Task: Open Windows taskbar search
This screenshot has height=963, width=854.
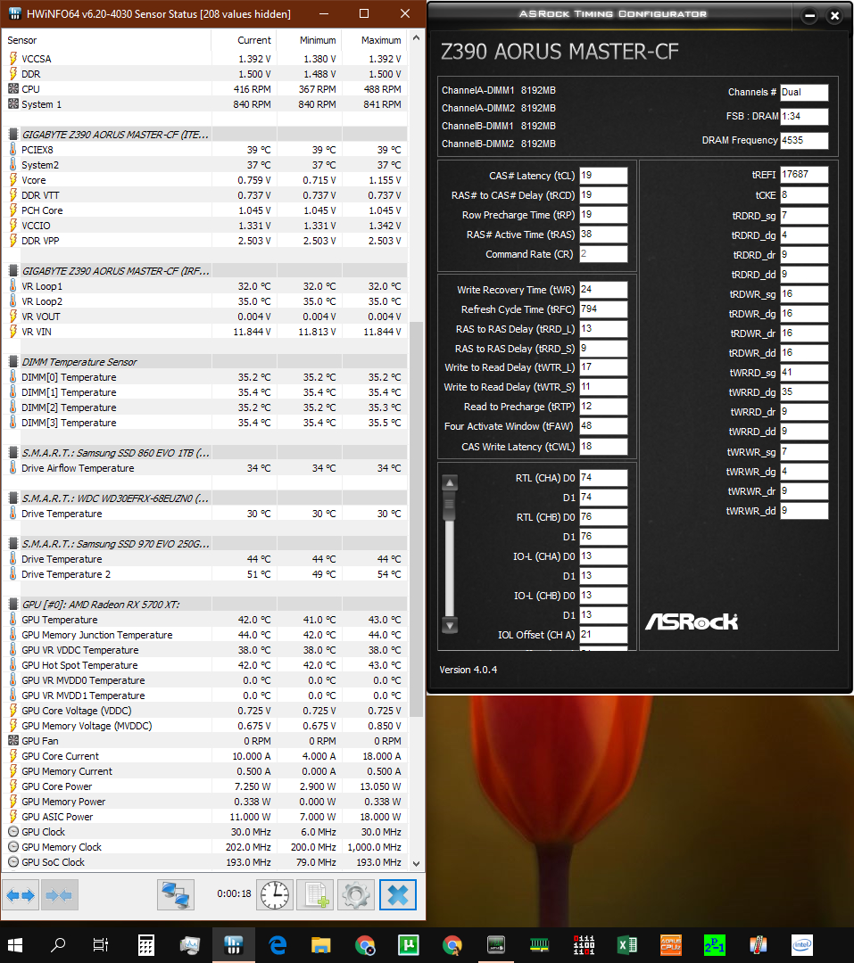Action: (58, 944)
